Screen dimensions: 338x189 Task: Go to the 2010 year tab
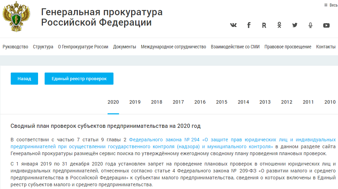pos(330,102)
